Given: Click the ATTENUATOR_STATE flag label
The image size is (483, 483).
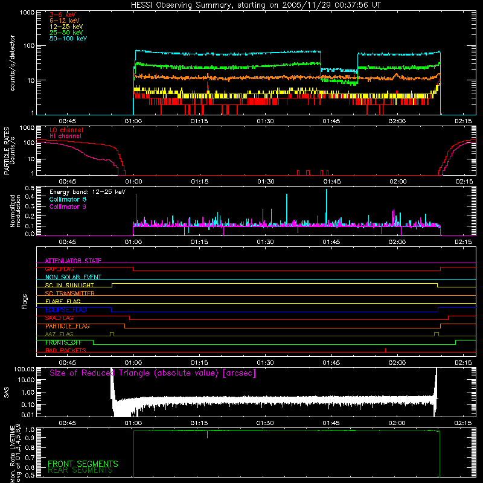Looking at the screenshot, I should coord(73,261).
